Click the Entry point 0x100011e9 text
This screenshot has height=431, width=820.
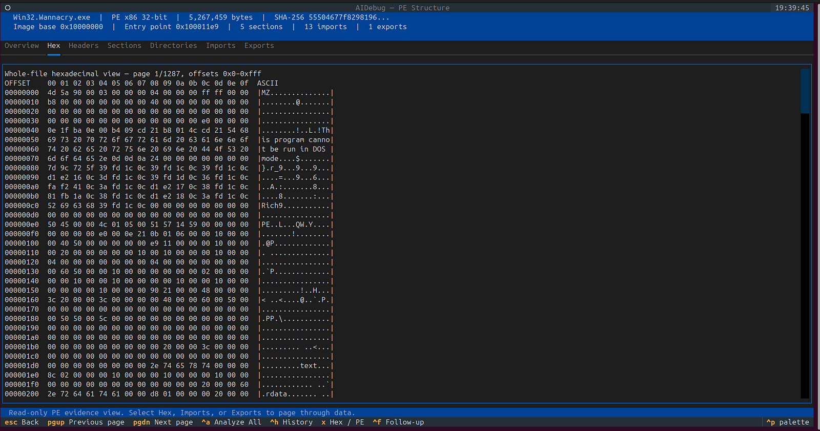(172, 27)
